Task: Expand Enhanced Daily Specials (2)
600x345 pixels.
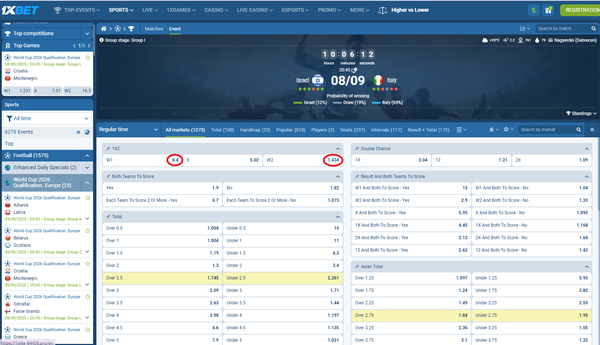Action: pyautogui.click(x=87, y=168)
